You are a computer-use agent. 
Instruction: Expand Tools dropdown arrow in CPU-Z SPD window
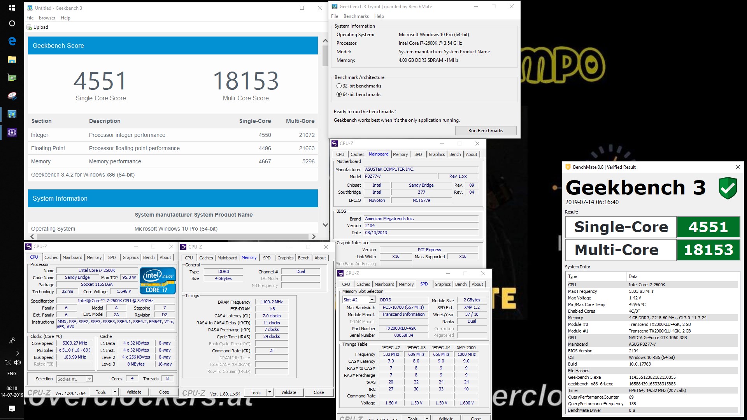coord(427,418)
